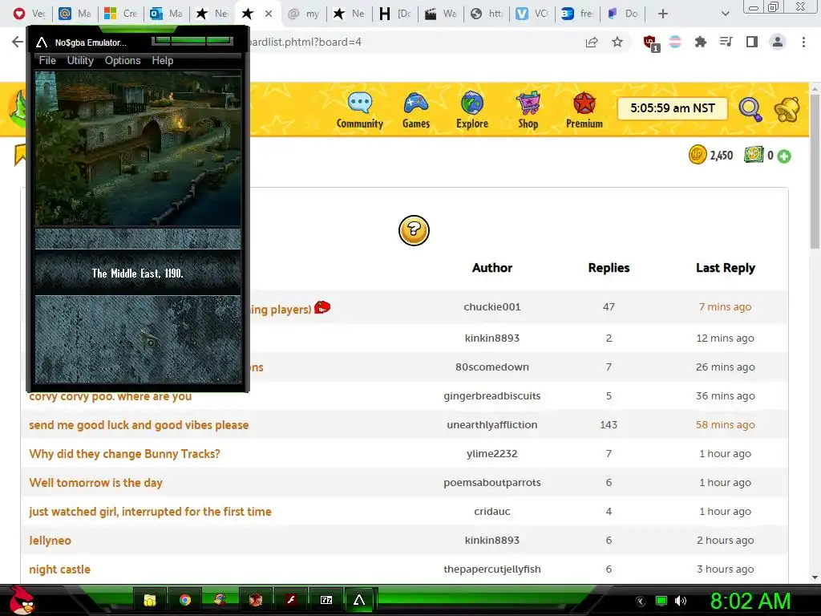The width and height of the screenshot is (821, 616).
Task: Open thread 'send me good luck and good vibes please'
Action: coord(139,425)
